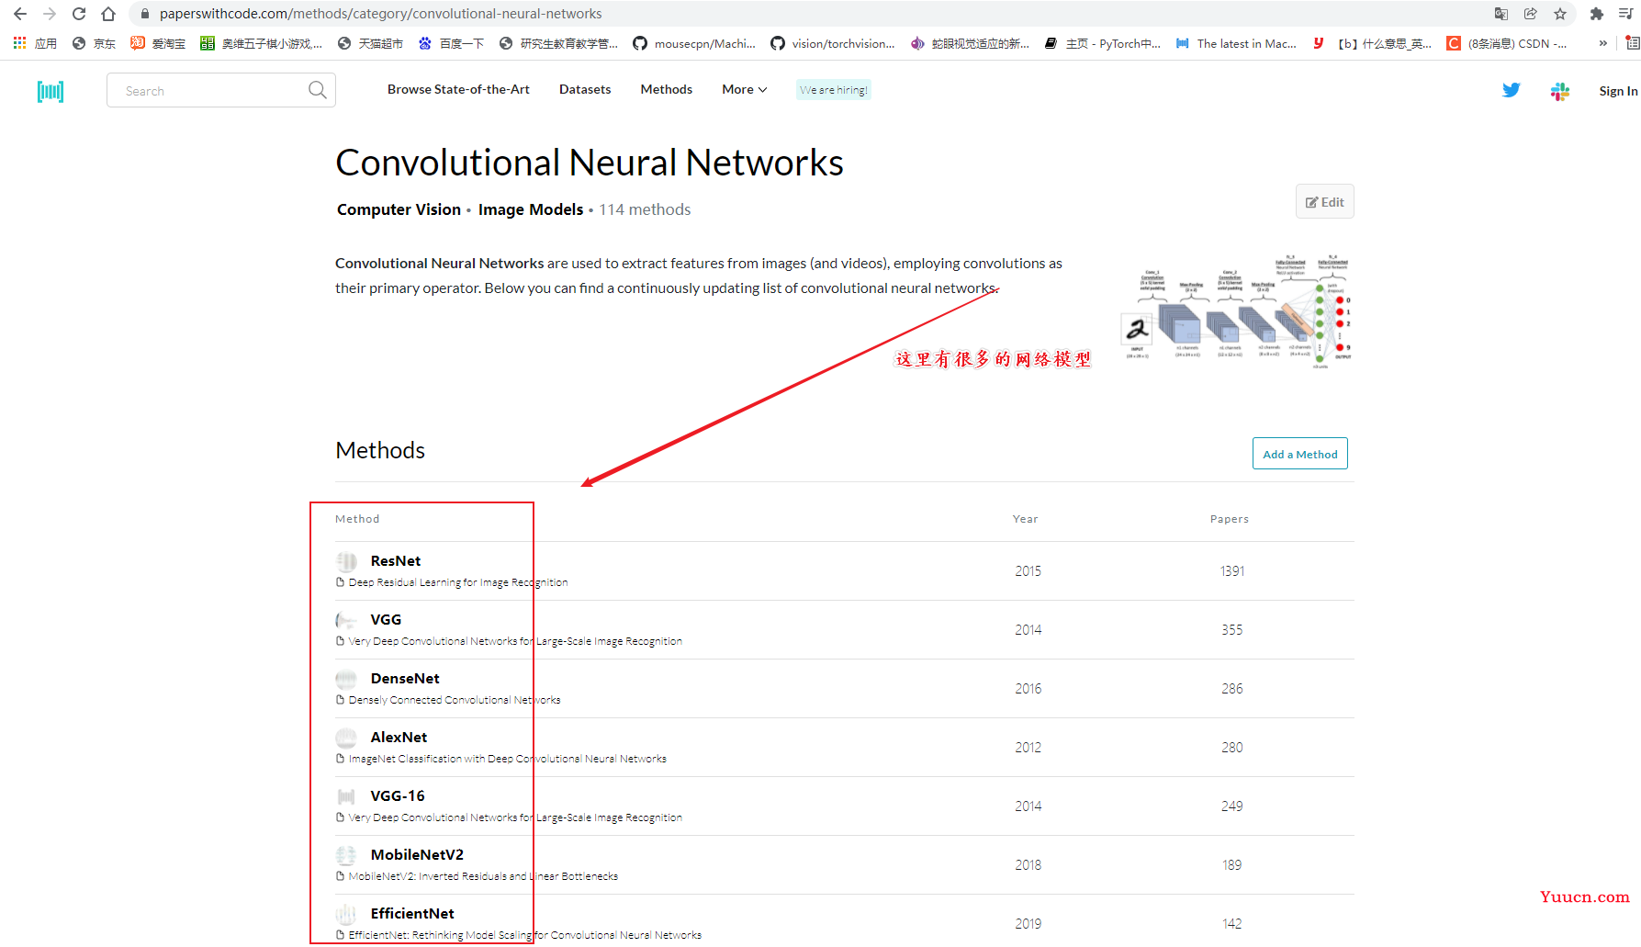Click the share page icon in address bar
1641x947 pixels.
click(1531, 14)
